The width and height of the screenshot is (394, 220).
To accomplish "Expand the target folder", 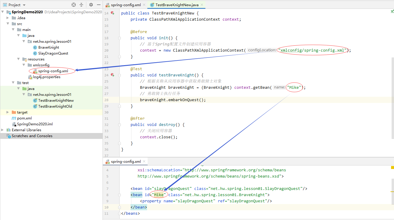I will click(x=8, y=112).
